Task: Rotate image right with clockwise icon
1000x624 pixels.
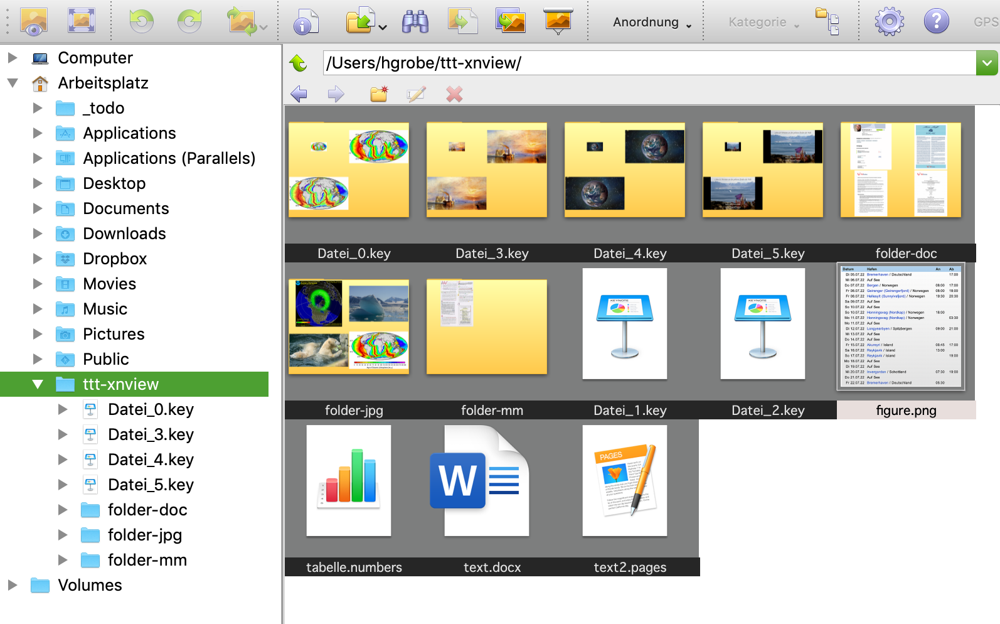Action: [x=189, y=21]
